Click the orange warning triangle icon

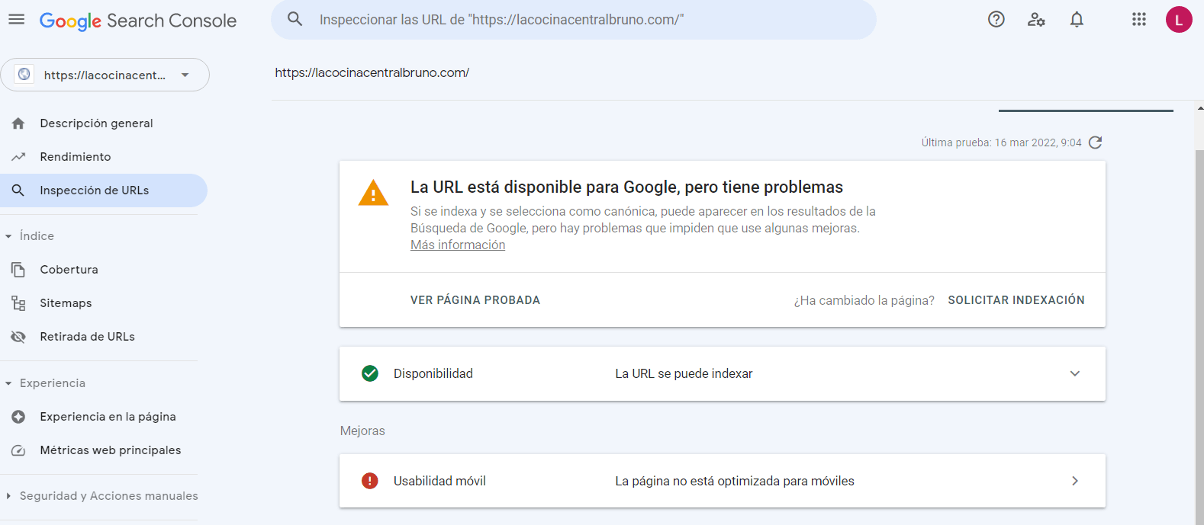click(x=373, y=194)
